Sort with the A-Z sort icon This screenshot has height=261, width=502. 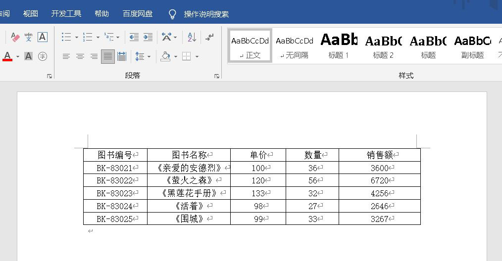192,37
